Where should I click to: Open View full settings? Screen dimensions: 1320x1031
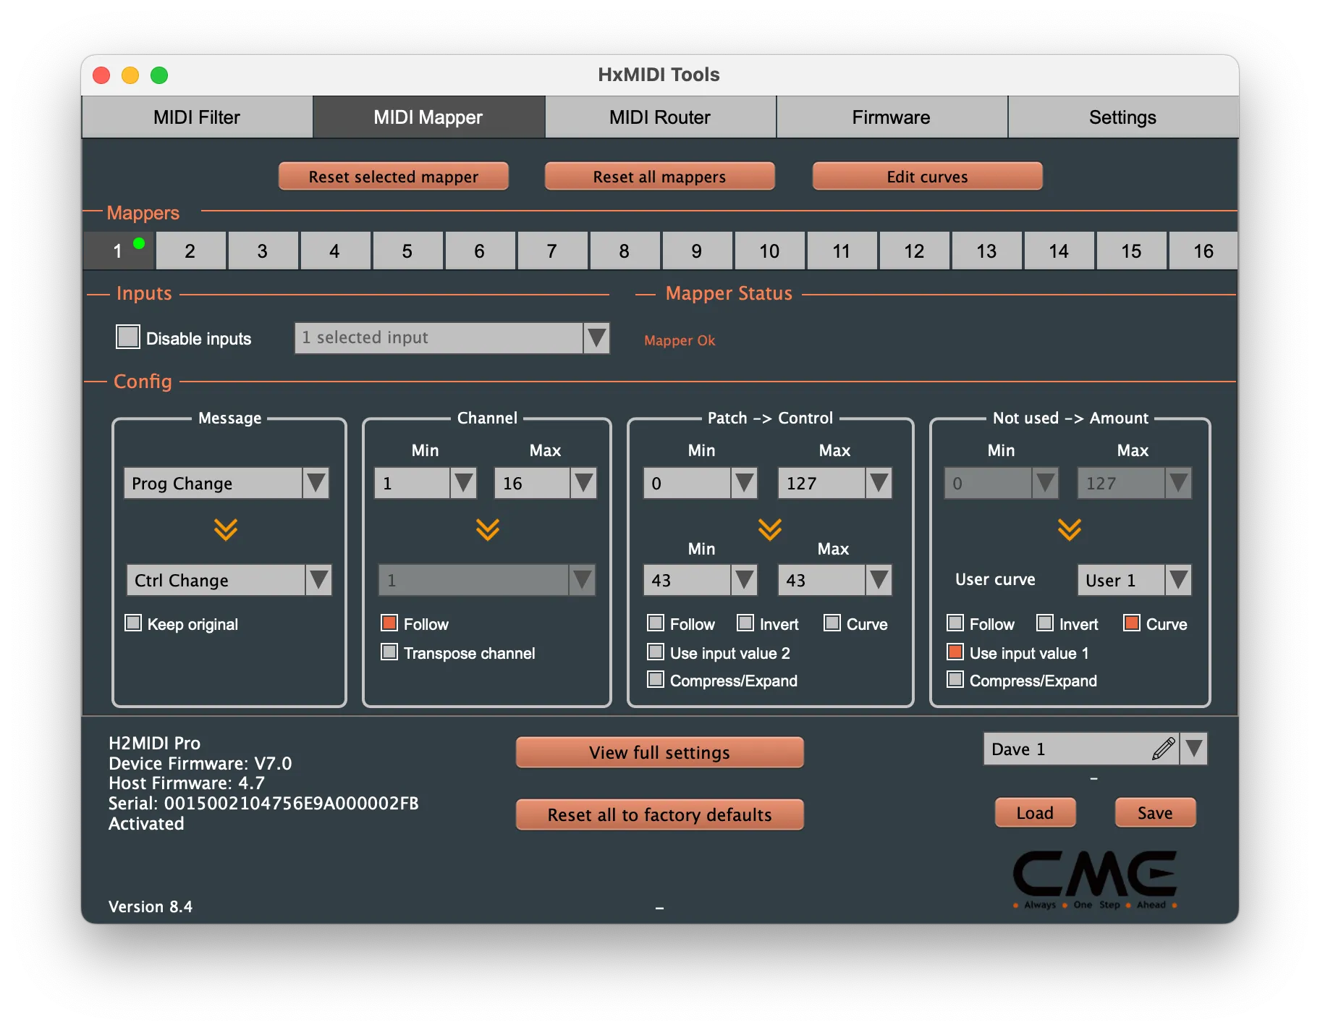(659, 752)
